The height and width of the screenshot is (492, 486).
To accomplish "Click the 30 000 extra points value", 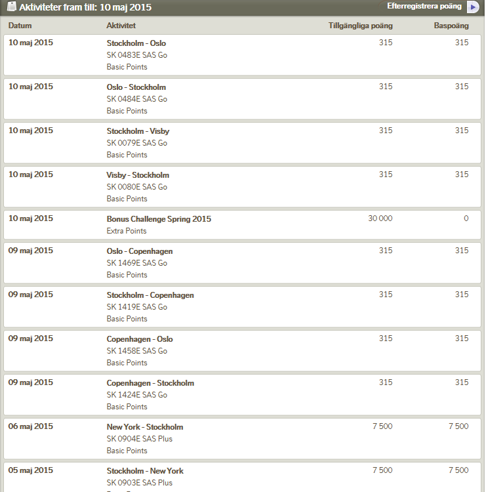I will (x=380, y=218).
